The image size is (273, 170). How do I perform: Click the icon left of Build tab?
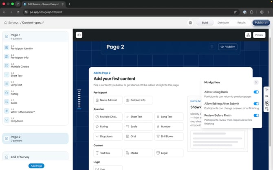coord(190,23)
